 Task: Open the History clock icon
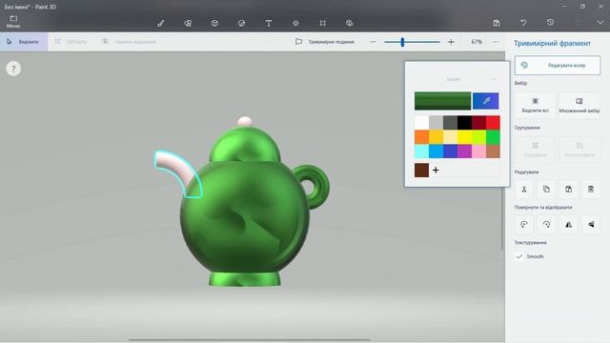pos(550,23)
